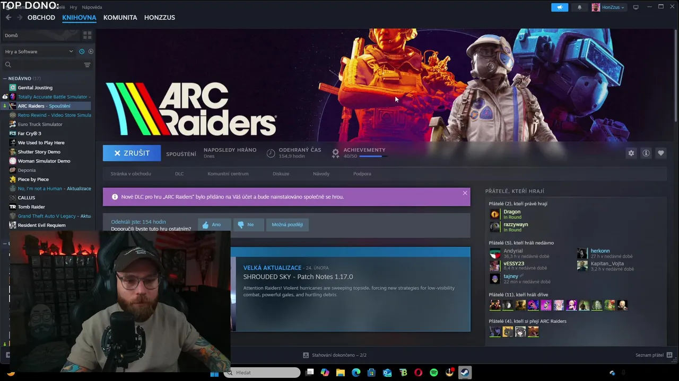The height and width of the screenshot is (381, 679).
Task: Open Spotify from taskbar
Action: click(434, 373)
